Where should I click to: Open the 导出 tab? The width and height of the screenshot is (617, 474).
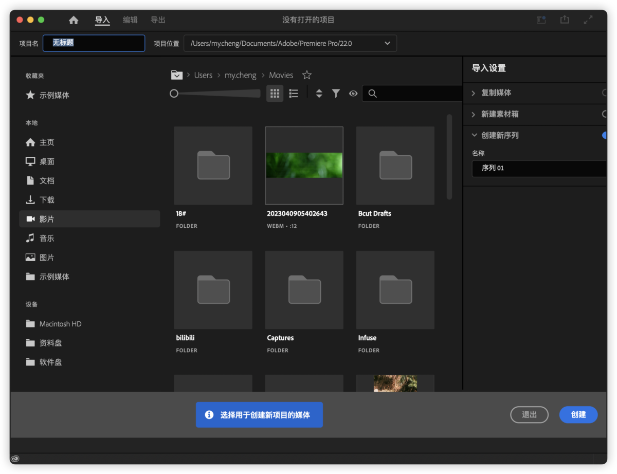[158, 20]
